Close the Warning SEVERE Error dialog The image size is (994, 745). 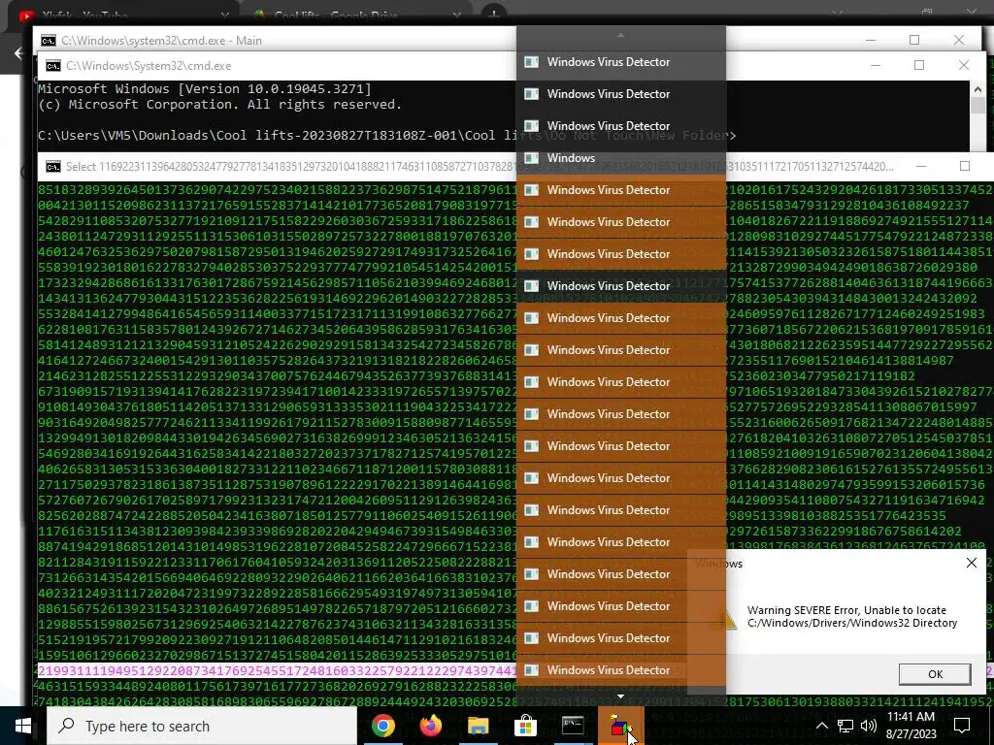point(971,563)
